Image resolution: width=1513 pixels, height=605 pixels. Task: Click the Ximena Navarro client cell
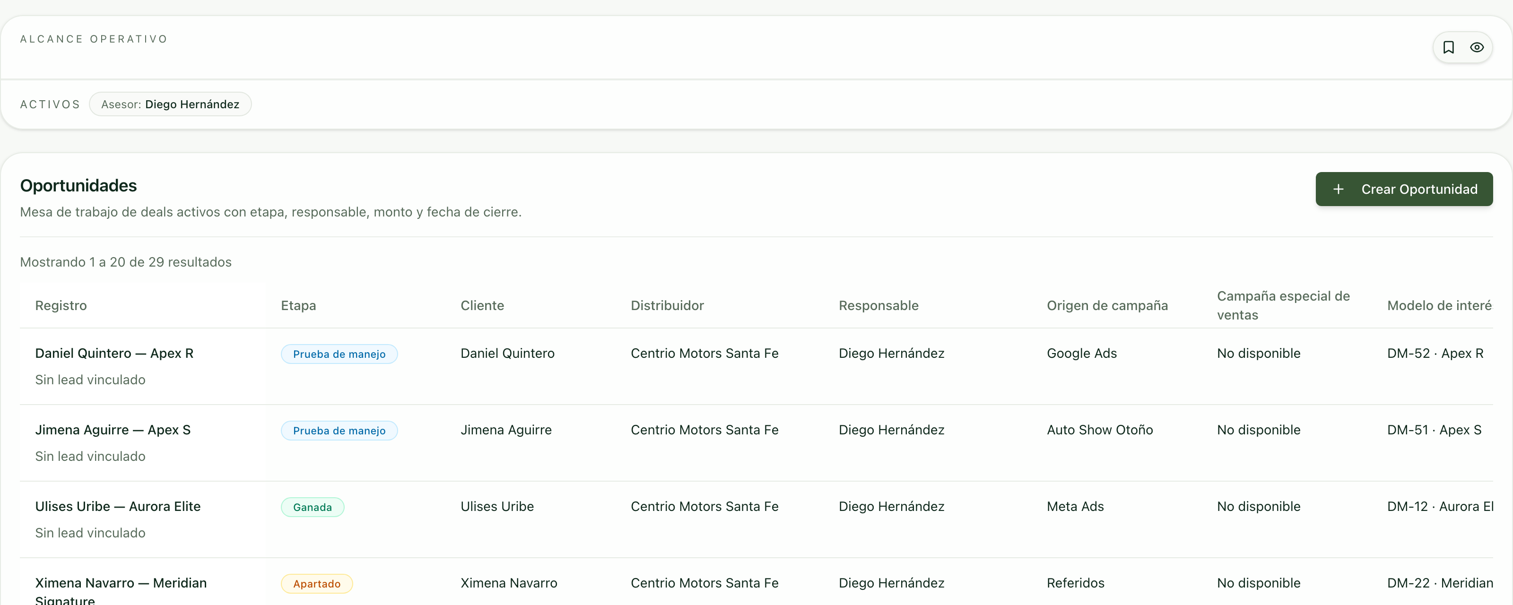coord(509,583)
